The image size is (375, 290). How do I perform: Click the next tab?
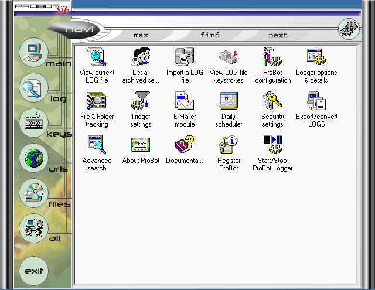(278, 35)
